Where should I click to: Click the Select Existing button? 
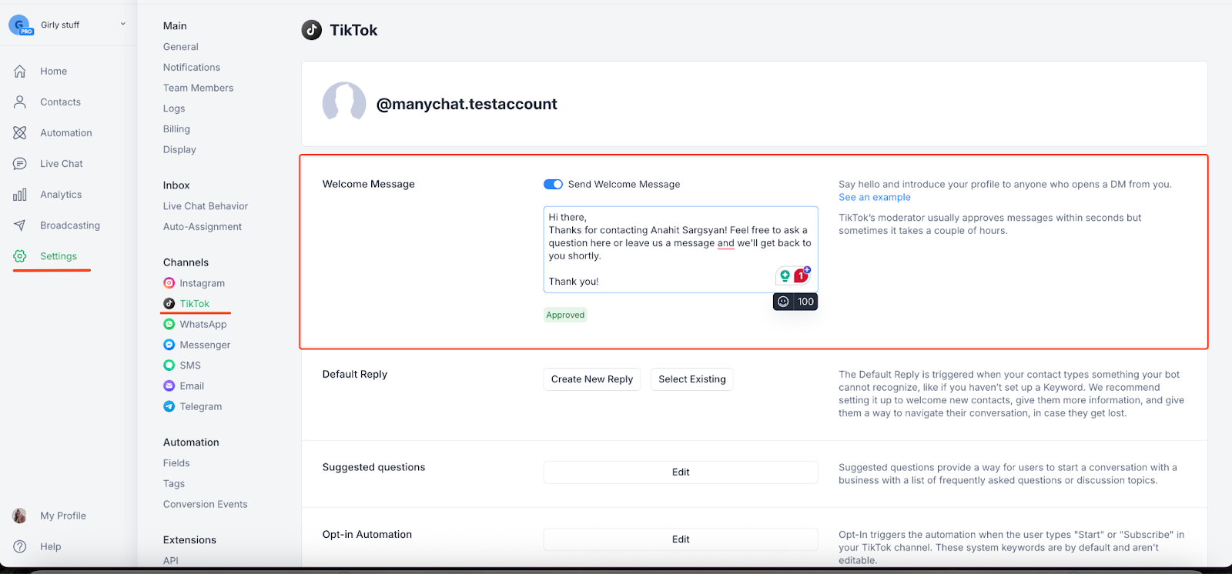tap(691, 379)
